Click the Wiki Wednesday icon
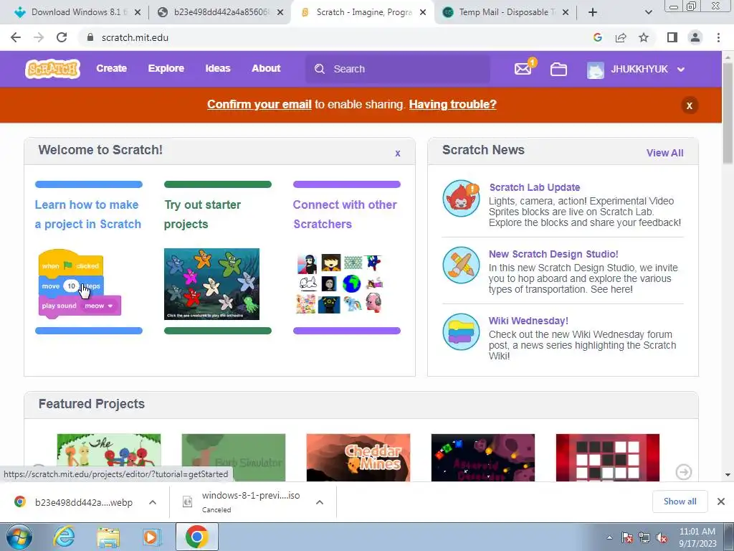 tap(461, 331)
